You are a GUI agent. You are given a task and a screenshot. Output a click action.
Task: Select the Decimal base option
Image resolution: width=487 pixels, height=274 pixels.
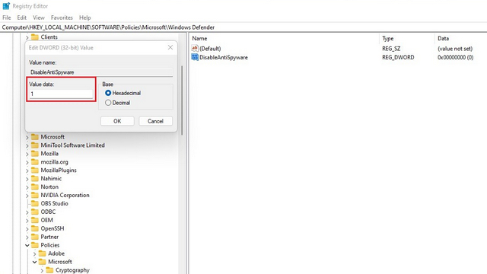point(108,103)
